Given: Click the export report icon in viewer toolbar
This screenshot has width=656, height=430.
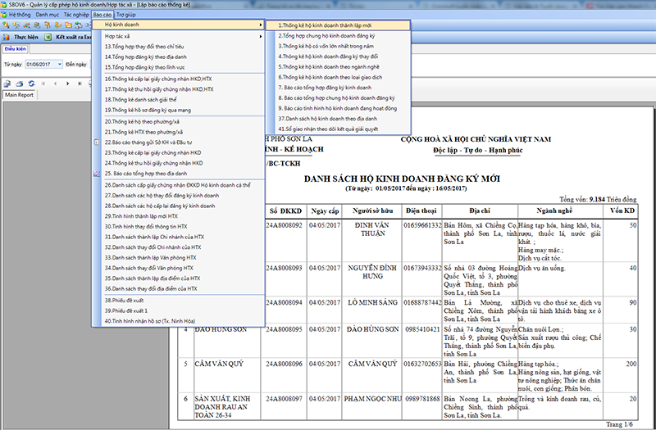Looking at the screenshot, I should (7, 84).
